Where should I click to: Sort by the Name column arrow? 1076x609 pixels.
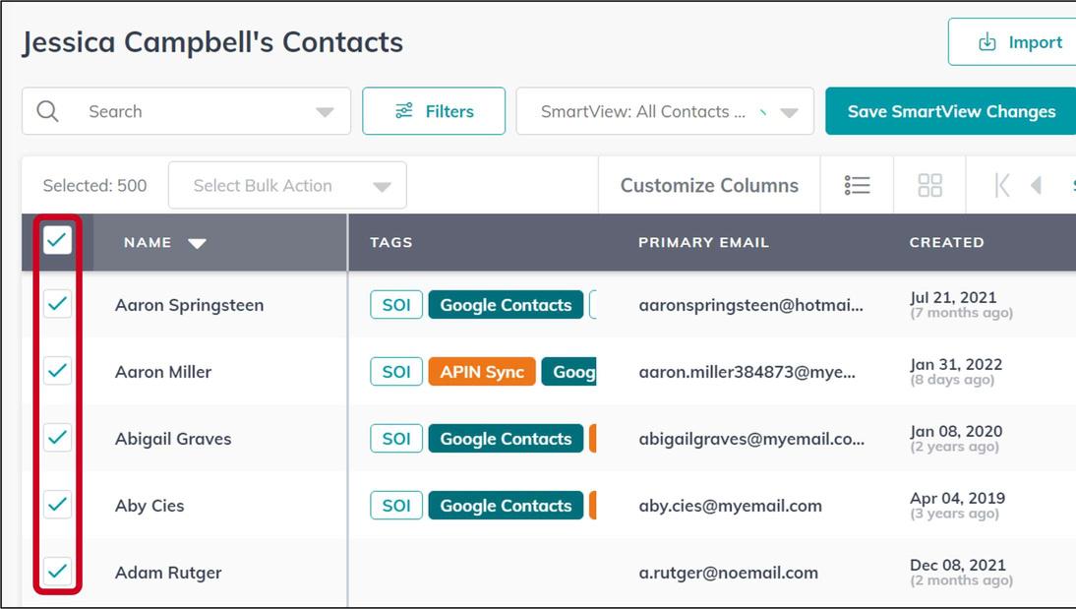pyautogui.click(x=197, y=243)
